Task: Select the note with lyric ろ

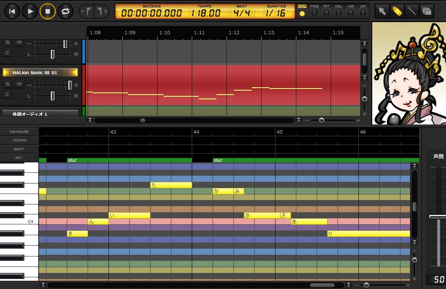Action: point(171,185)
